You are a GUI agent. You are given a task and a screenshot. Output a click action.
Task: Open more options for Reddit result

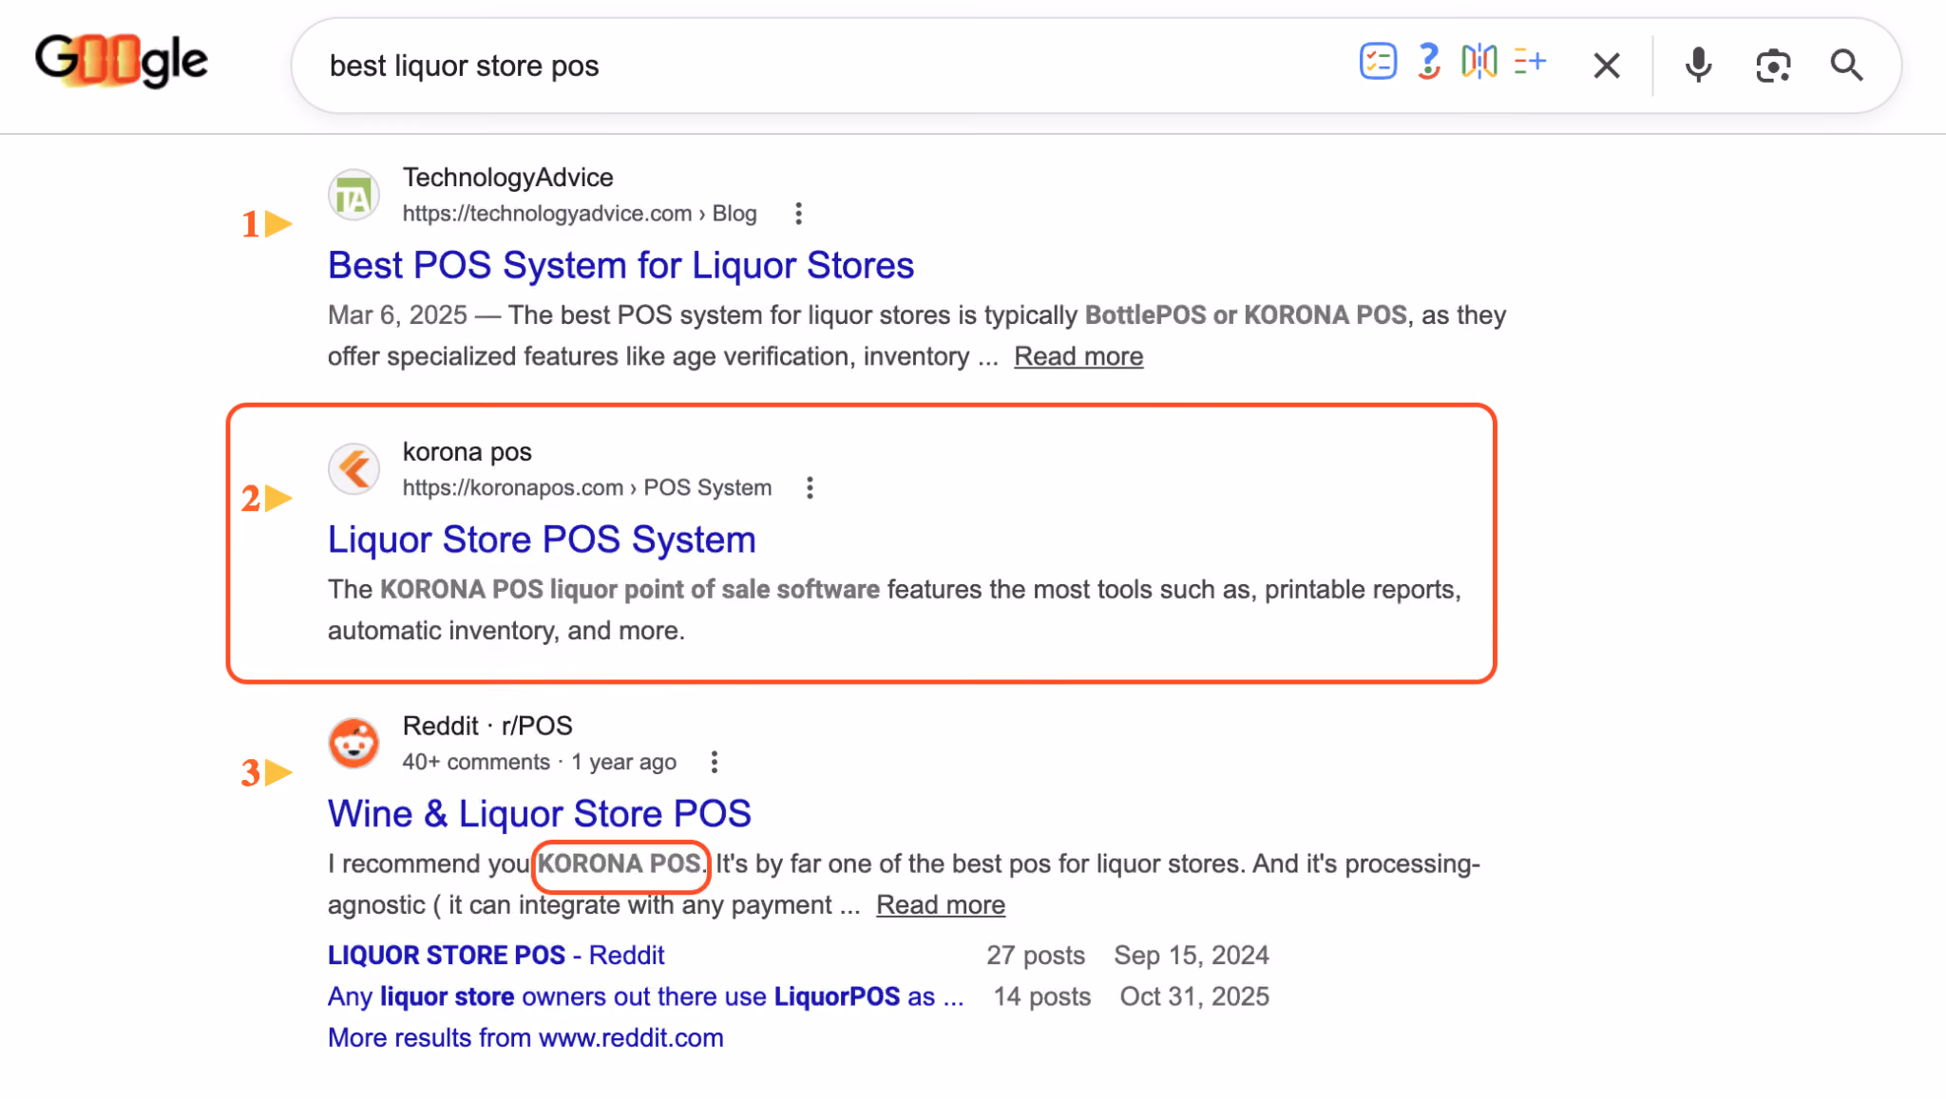point(715,762)
